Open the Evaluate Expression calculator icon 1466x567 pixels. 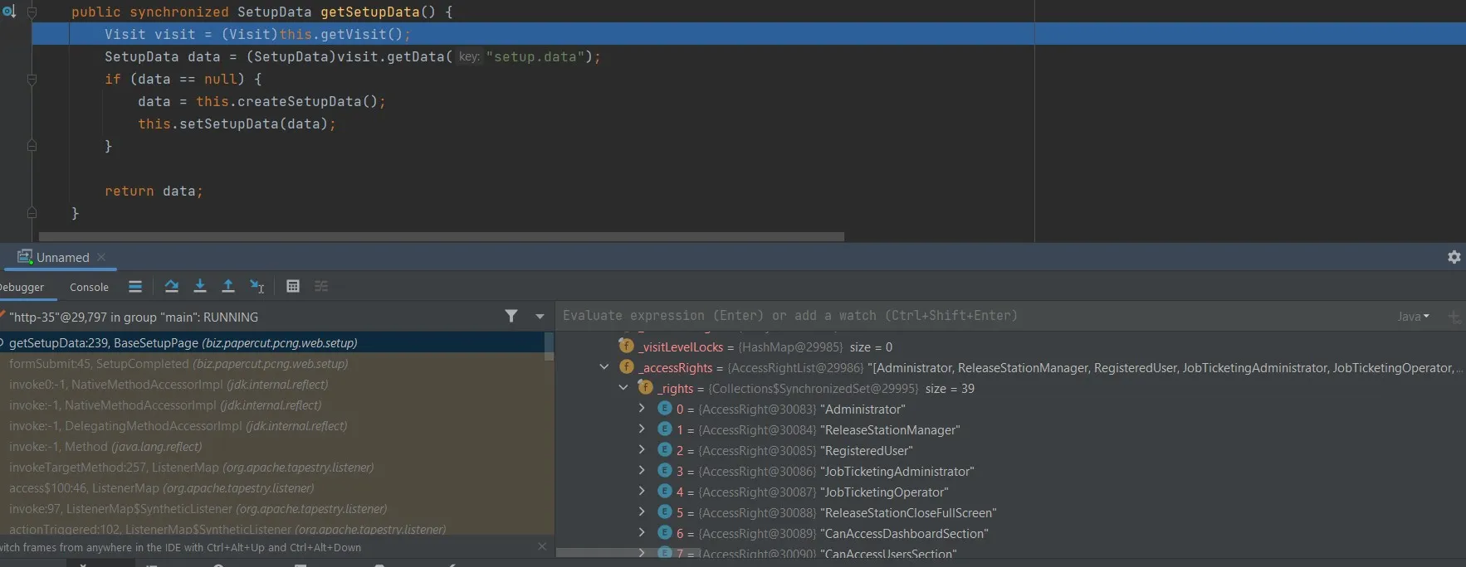click(x=293, y=287)
